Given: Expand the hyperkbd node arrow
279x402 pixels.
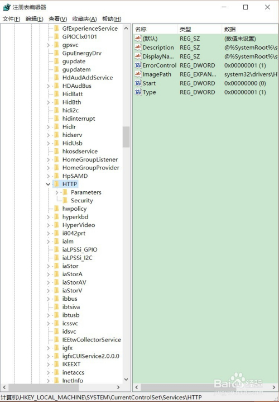Looking at the screenshot, I should 49,217.
